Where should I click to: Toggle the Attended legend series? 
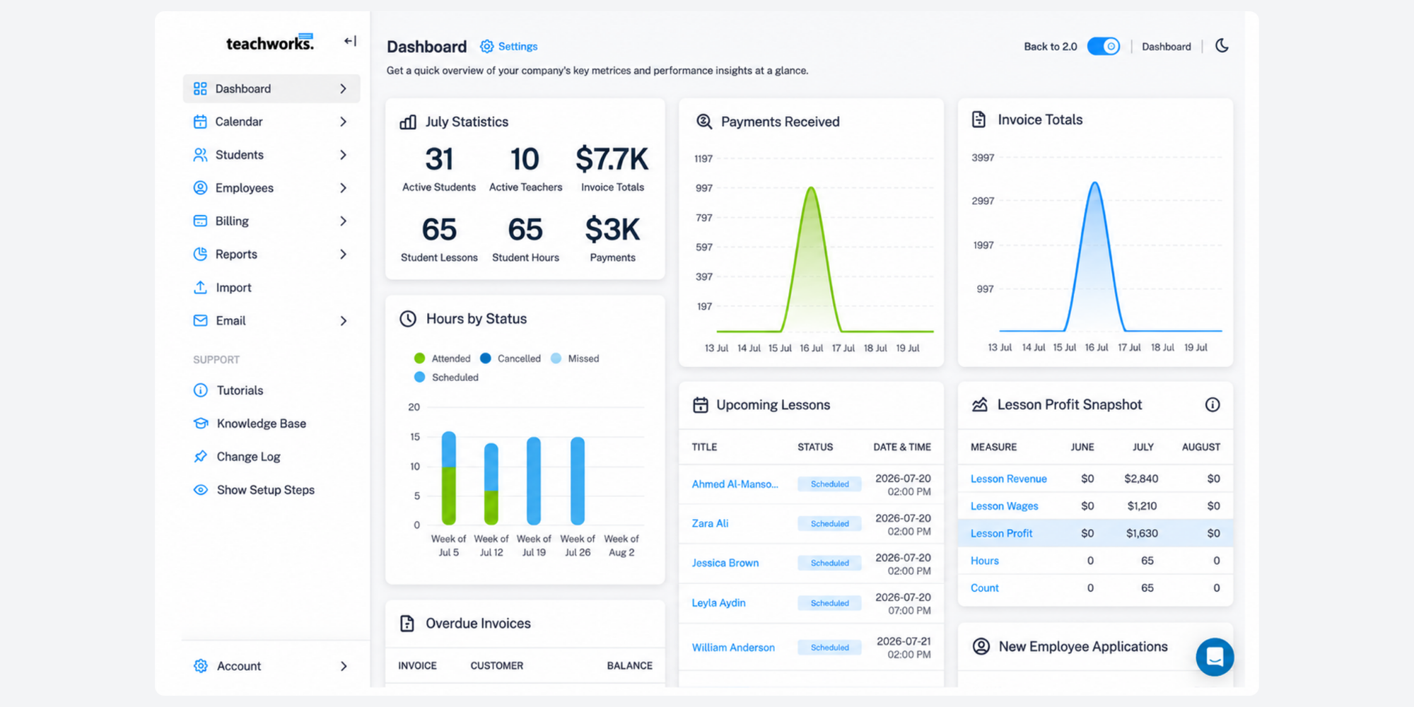[442, 358]
